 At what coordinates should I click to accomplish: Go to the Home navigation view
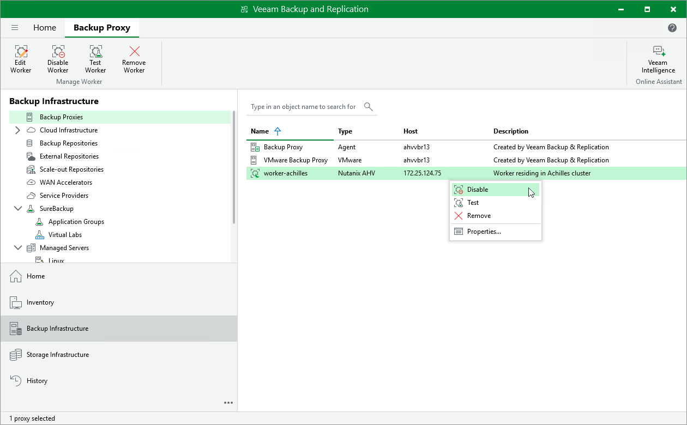point(118,276)
